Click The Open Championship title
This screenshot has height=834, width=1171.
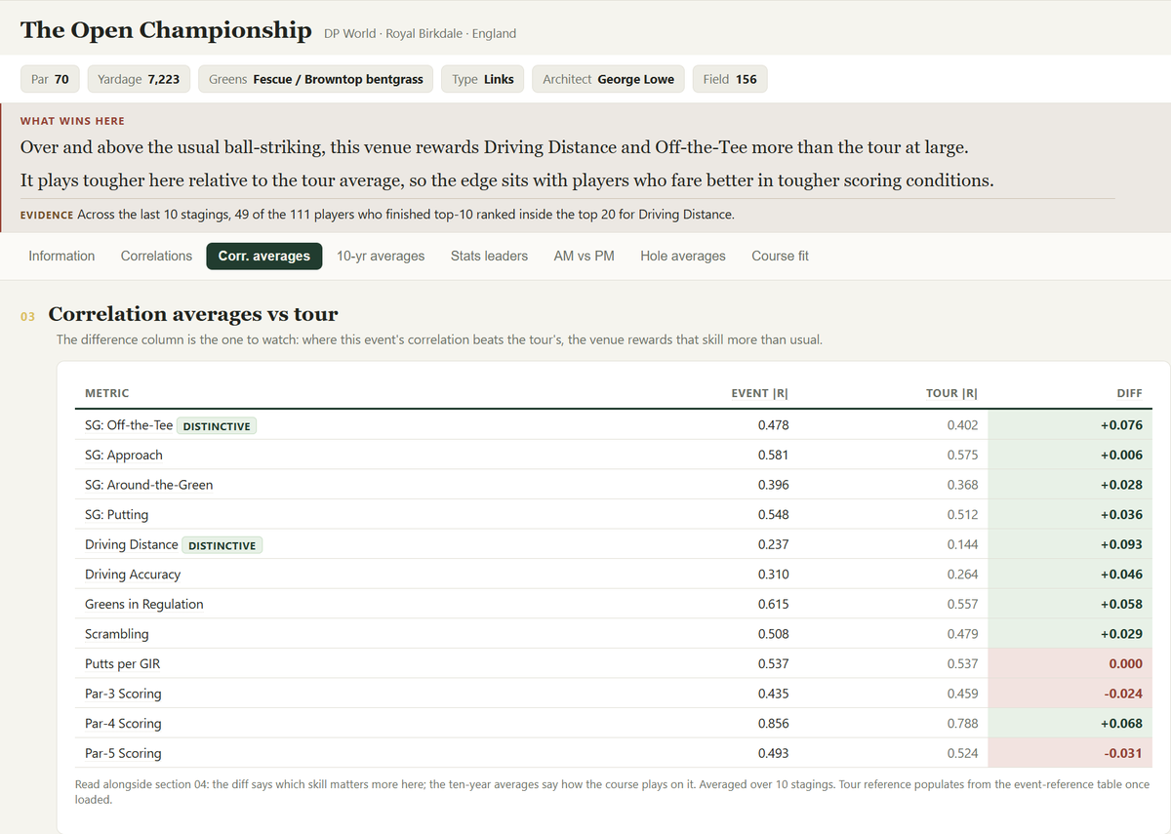tap(166, 30)
